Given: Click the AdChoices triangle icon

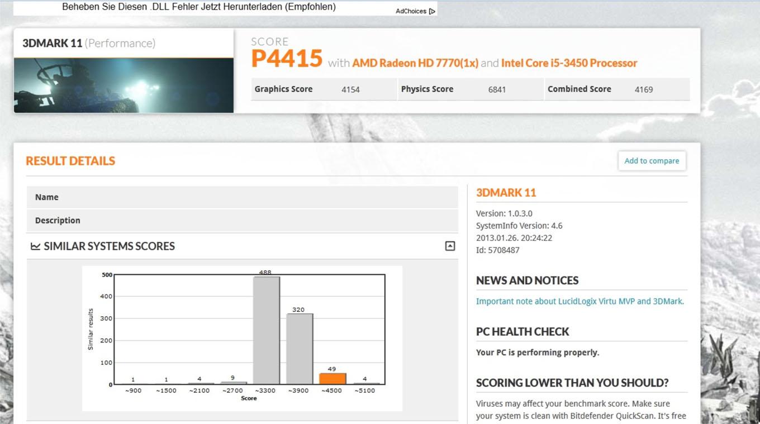Looking at the screenshot, I should (432, 11).
